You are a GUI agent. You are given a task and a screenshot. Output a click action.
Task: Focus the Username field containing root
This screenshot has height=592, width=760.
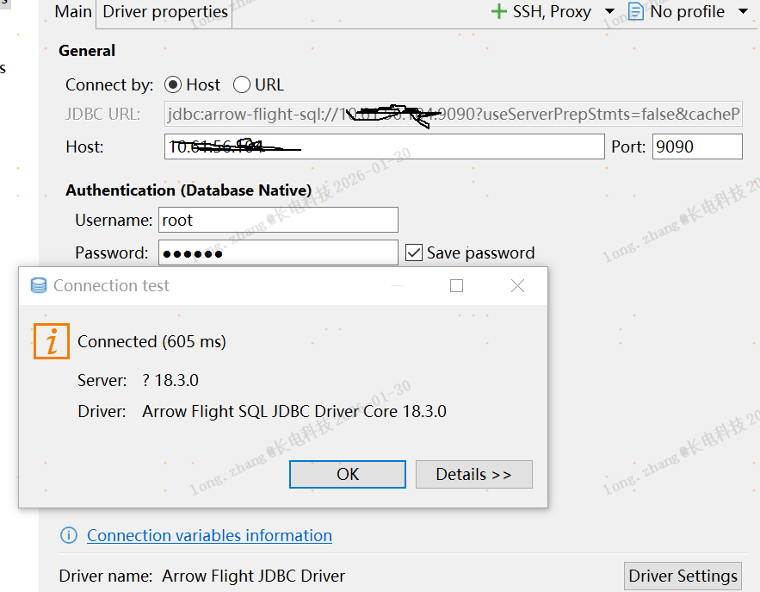(x=278, y=220)
